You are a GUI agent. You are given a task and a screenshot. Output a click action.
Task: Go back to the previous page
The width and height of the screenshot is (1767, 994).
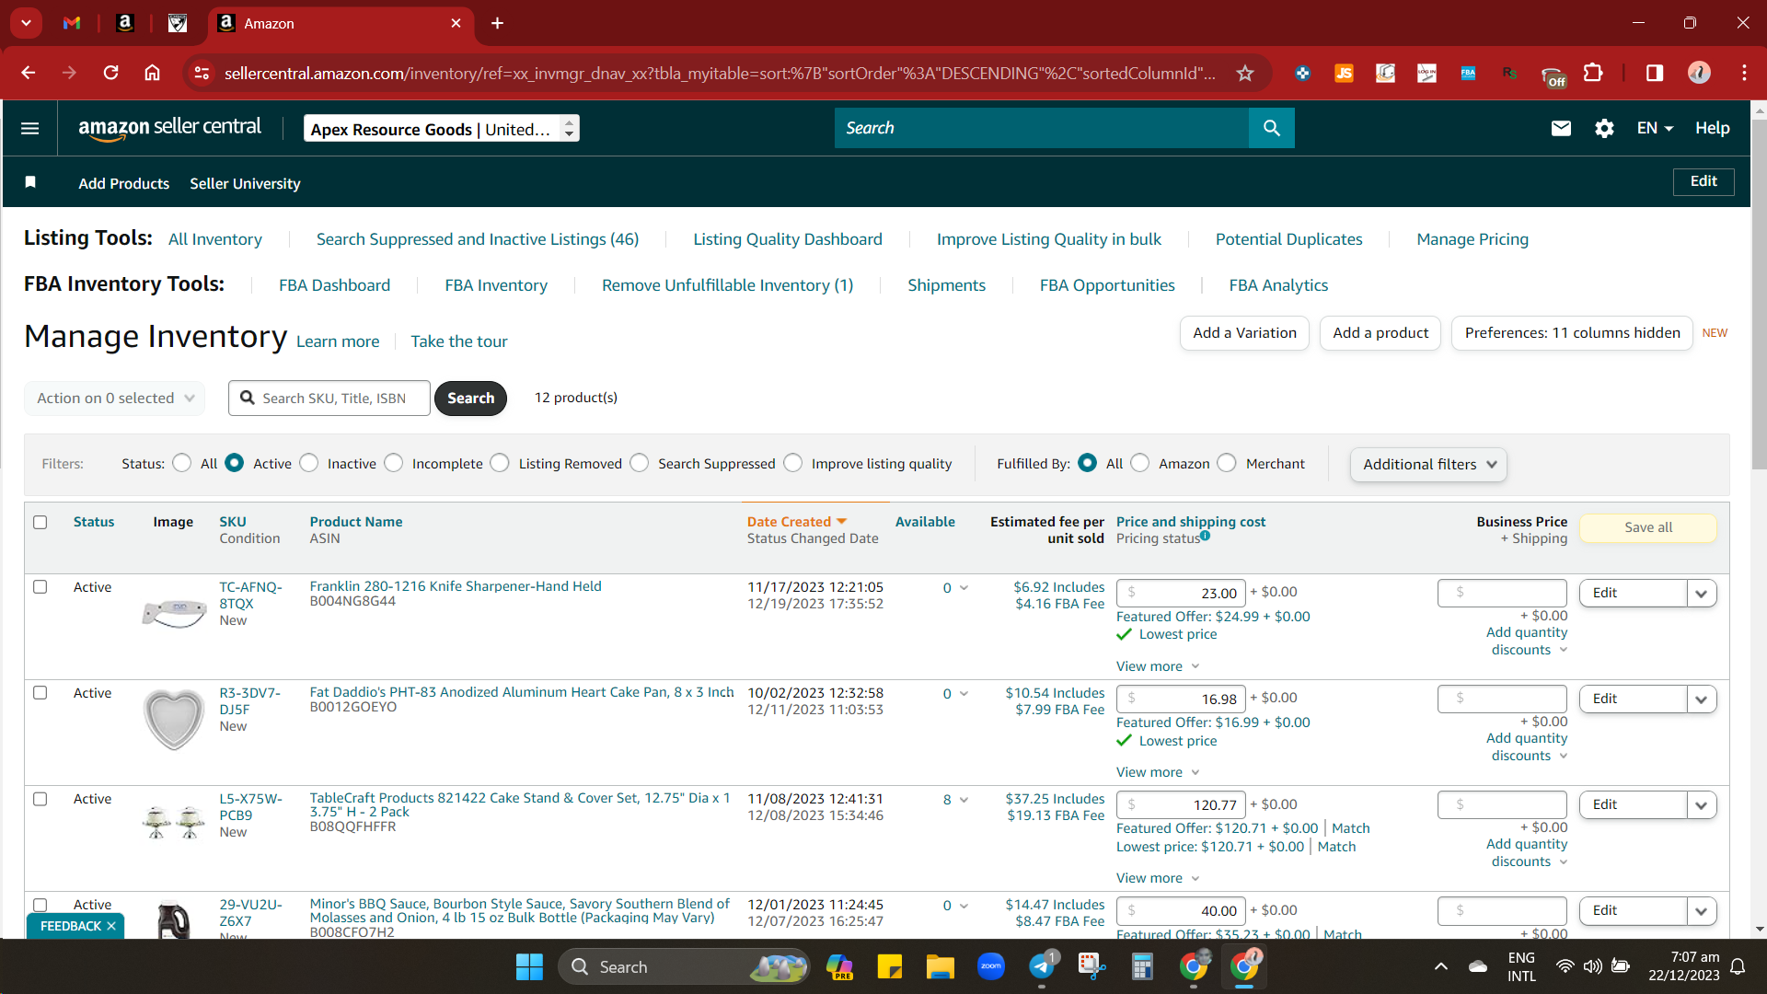tap(29, 73)
